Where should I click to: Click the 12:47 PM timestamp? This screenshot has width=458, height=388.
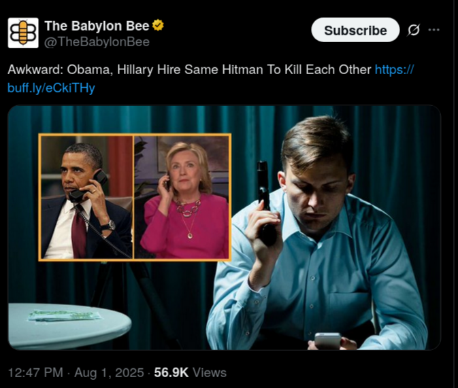click(35, 372)
